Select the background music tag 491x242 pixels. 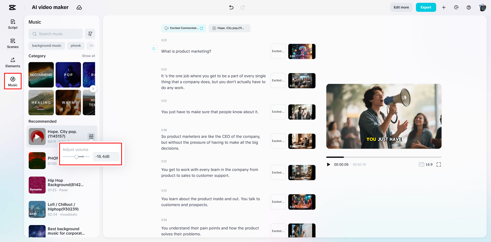(x=47, y=46)
